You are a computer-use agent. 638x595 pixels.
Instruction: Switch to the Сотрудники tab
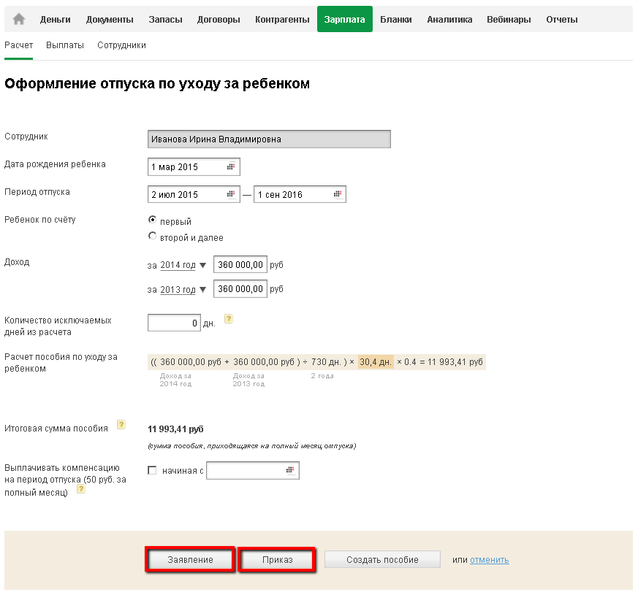pos(121,45)
